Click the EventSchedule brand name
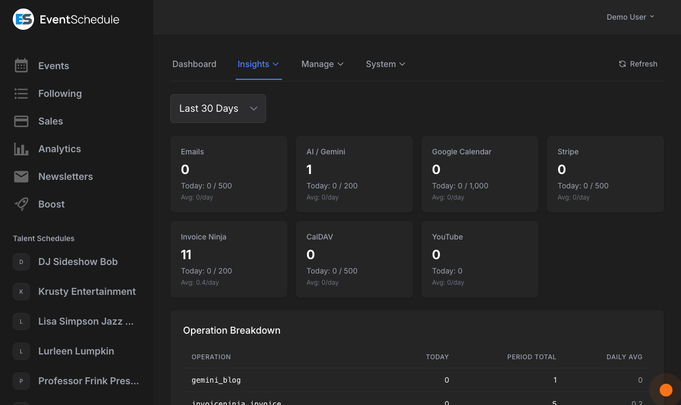This screenshot has height=405, width=681. [80, 20]
